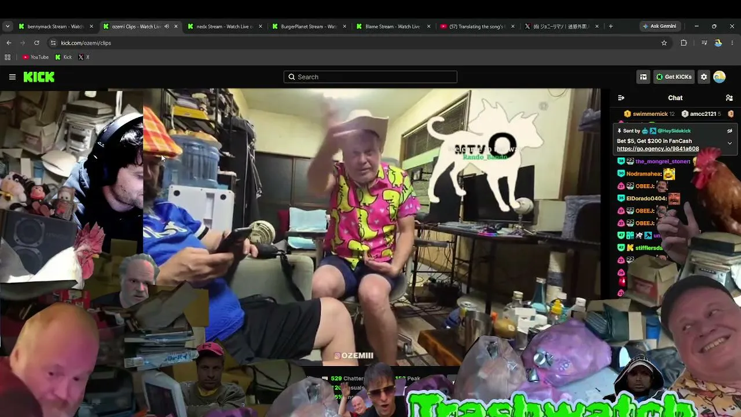Open the YouTube bookmark
Image resolution: width=741 pixels, height=417 pixels.
point(35,57)
